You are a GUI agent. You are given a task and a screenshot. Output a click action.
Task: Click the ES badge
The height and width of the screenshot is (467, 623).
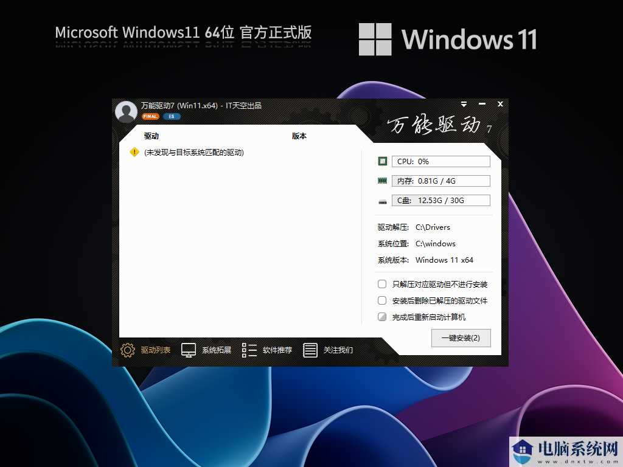[x=172, y=116]
